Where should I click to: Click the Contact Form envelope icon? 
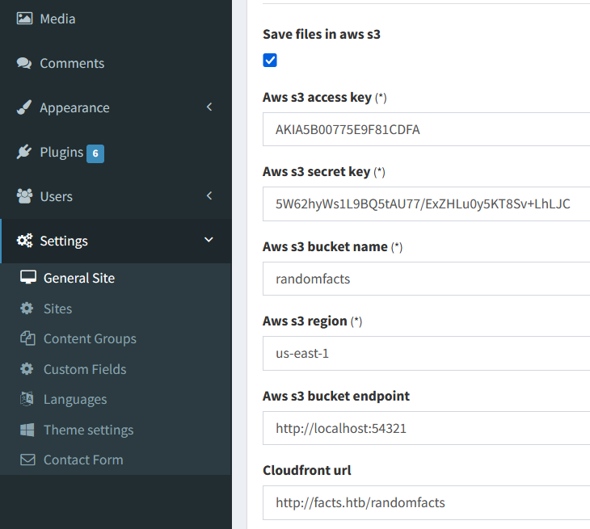coord(28,460)
